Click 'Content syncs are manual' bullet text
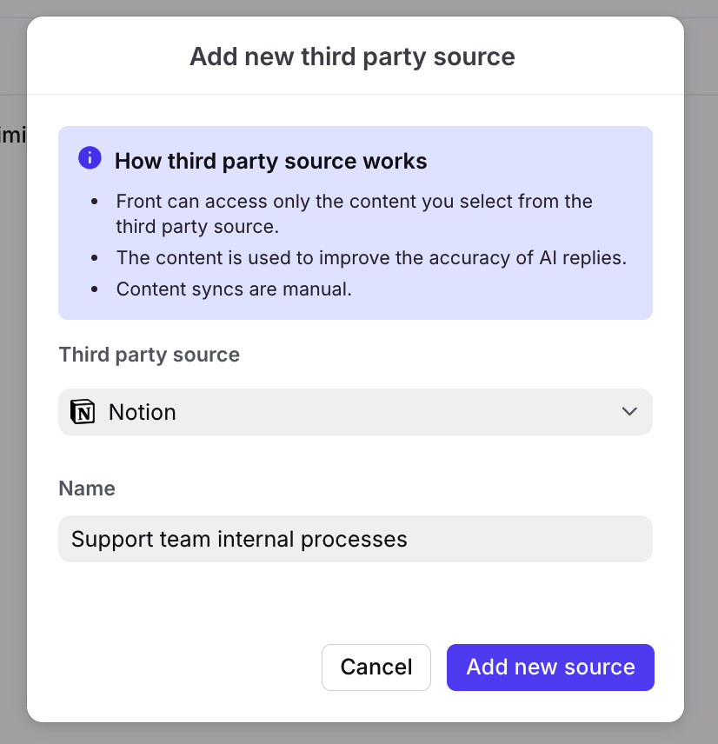Screen dimensions: 718x744 [234, 289]
